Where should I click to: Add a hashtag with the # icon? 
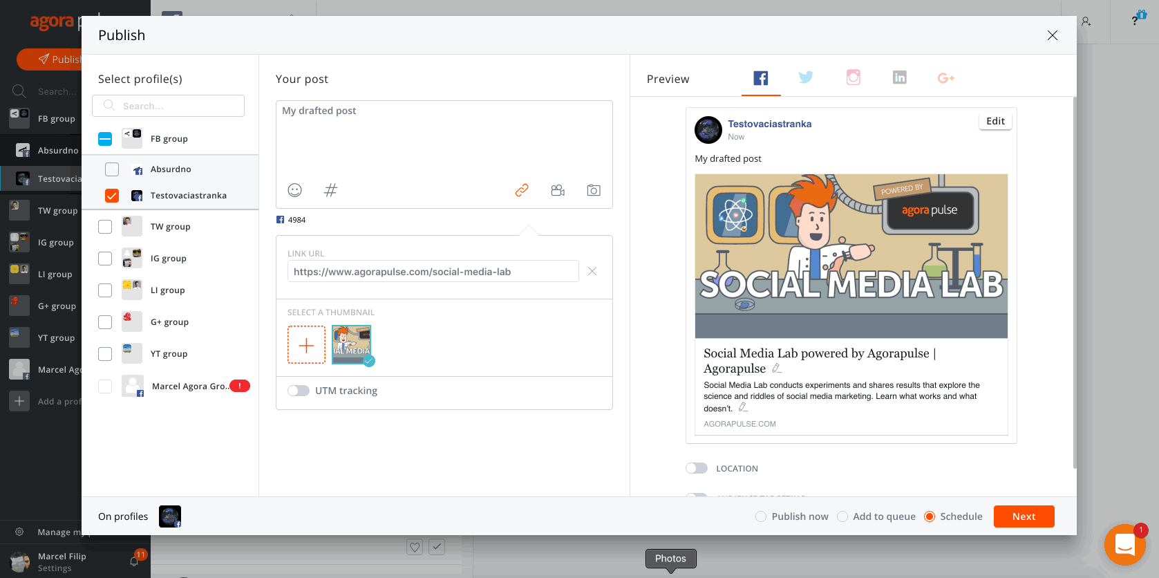tap(331, 190)
